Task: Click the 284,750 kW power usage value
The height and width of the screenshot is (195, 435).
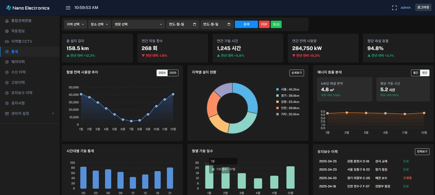Action: click(307, 48)
